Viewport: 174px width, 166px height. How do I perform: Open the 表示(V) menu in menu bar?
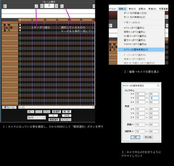click(x=132, y=9)
